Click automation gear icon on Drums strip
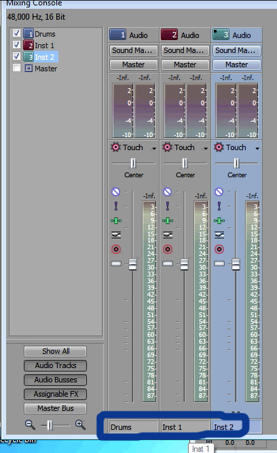Image resolution: width=277 pixels, height=453 pixels. pos(115,147)
